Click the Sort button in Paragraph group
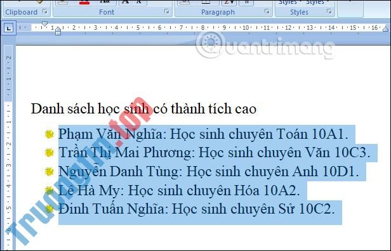The width and height of the screenshot is (391, 251). (229, 3)
